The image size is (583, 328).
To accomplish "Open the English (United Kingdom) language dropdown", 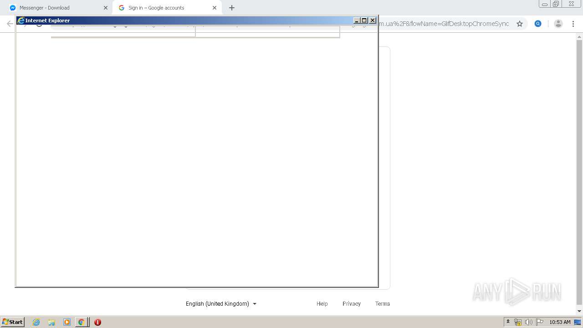I will tap(221, 304).
